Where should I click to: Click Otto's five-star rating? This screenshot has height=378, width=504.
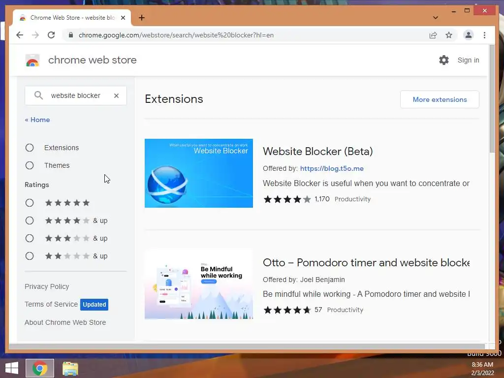pyautogui.click(x=287, y=310)
